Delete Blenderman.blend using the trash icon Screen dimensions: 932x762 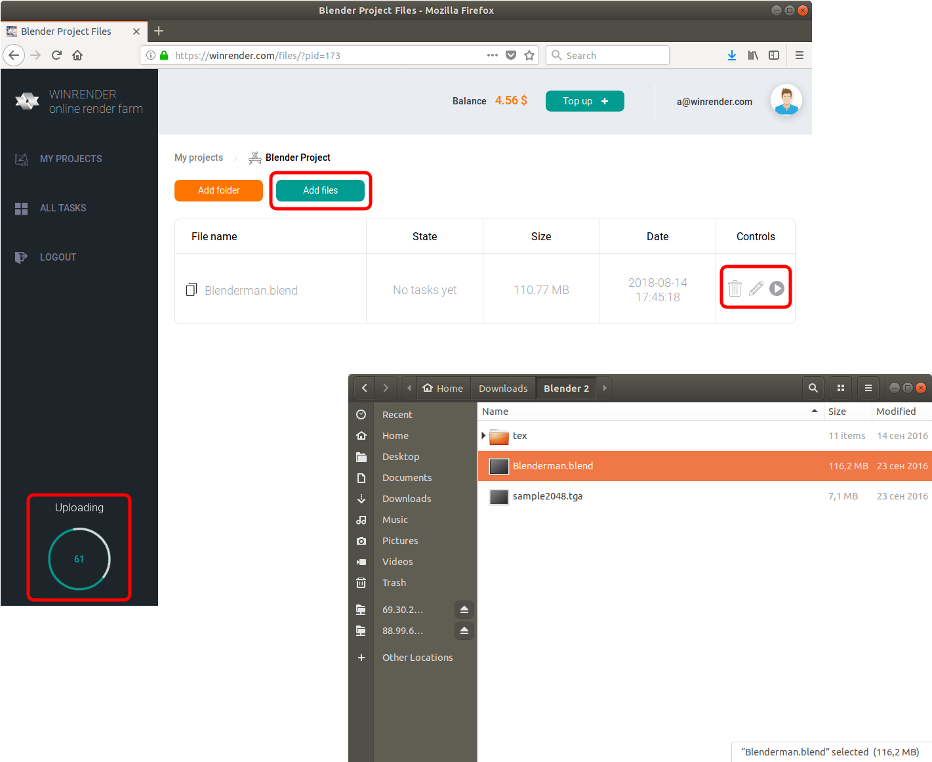735,288
